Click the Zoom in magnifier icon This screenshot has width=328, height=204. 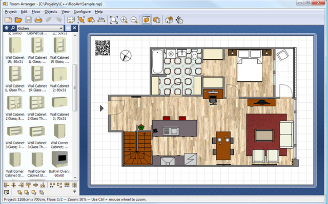click(x=124, y=20)
